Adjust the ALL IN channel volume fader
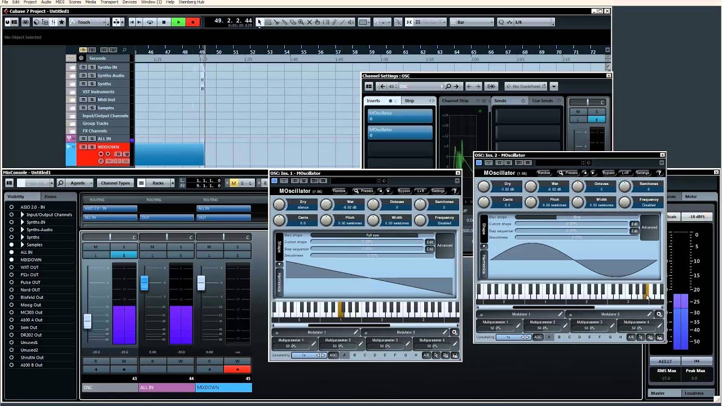Screen dimensions: 722x406 (144, 283)
